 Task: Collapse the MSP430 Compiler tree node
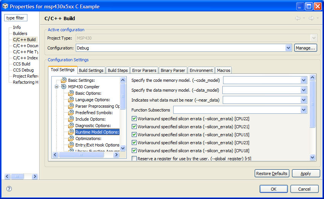[56, 87]
